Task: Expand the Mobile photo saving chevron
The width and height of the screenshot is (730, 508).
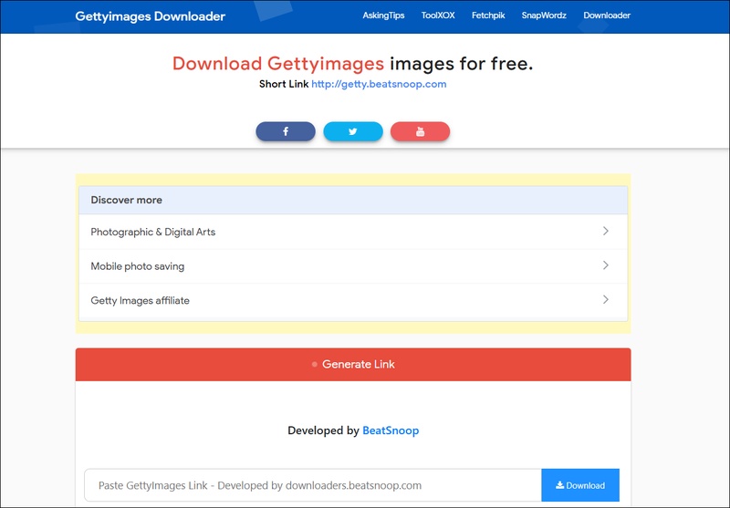Action: click(605, 265)
